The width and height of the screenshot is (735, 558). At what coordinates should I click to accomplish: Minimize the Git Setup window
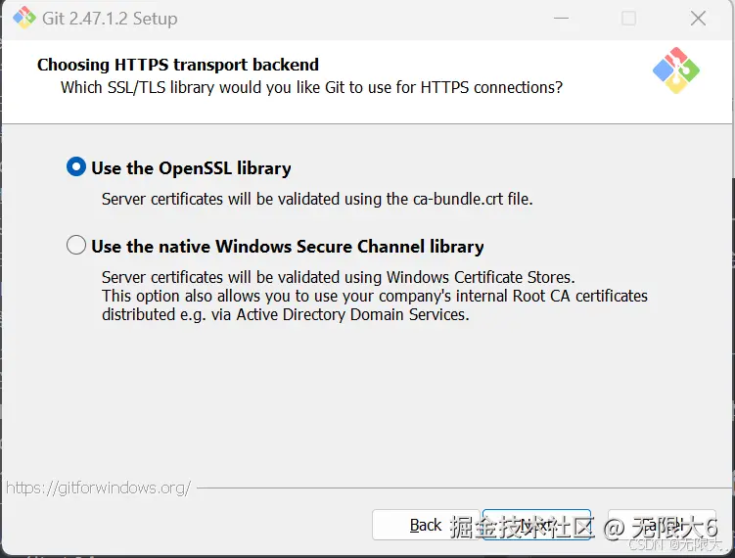point(561,19)
